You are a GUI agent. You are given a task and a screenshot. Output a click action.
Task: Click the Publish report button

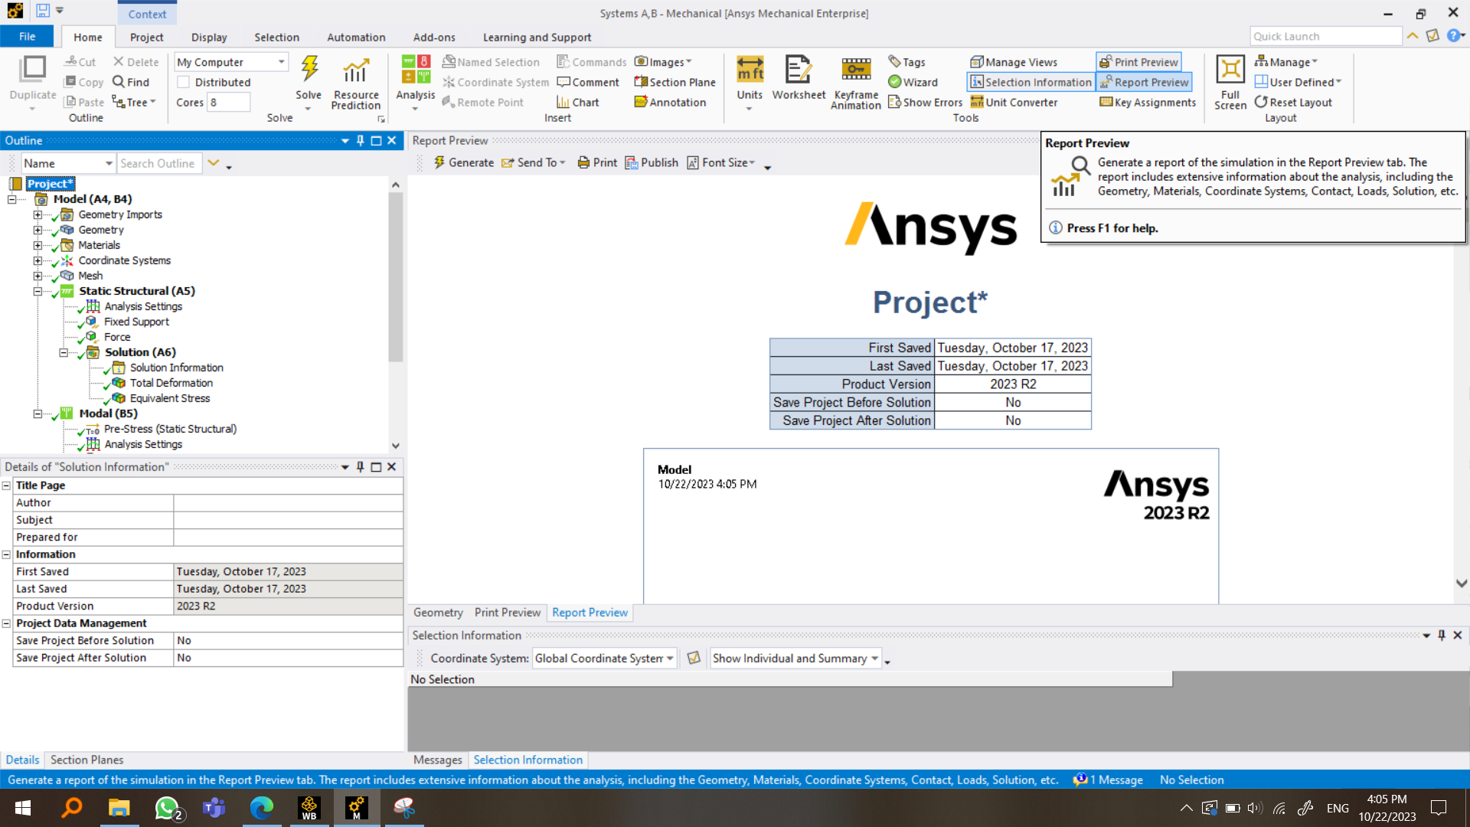click(x=652, y=162)
